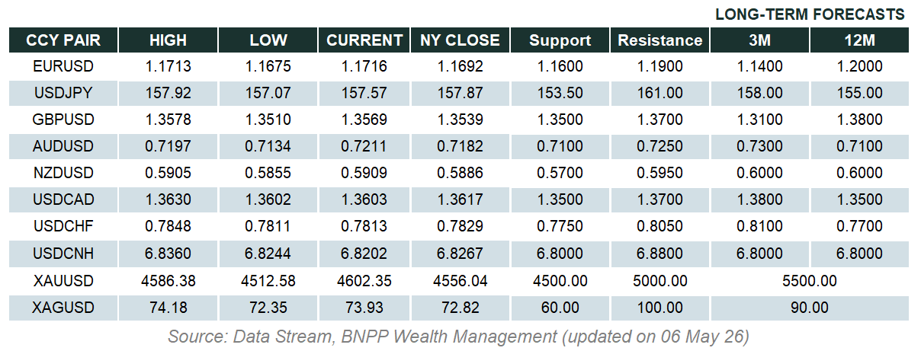Click the NY CLOSE column header

click(460, 40)
